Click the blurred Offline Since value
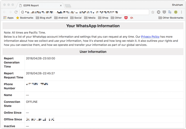Image resolution: width=186 pixels, height=129 pixels. pyautogui.click(x=40, y=119)
